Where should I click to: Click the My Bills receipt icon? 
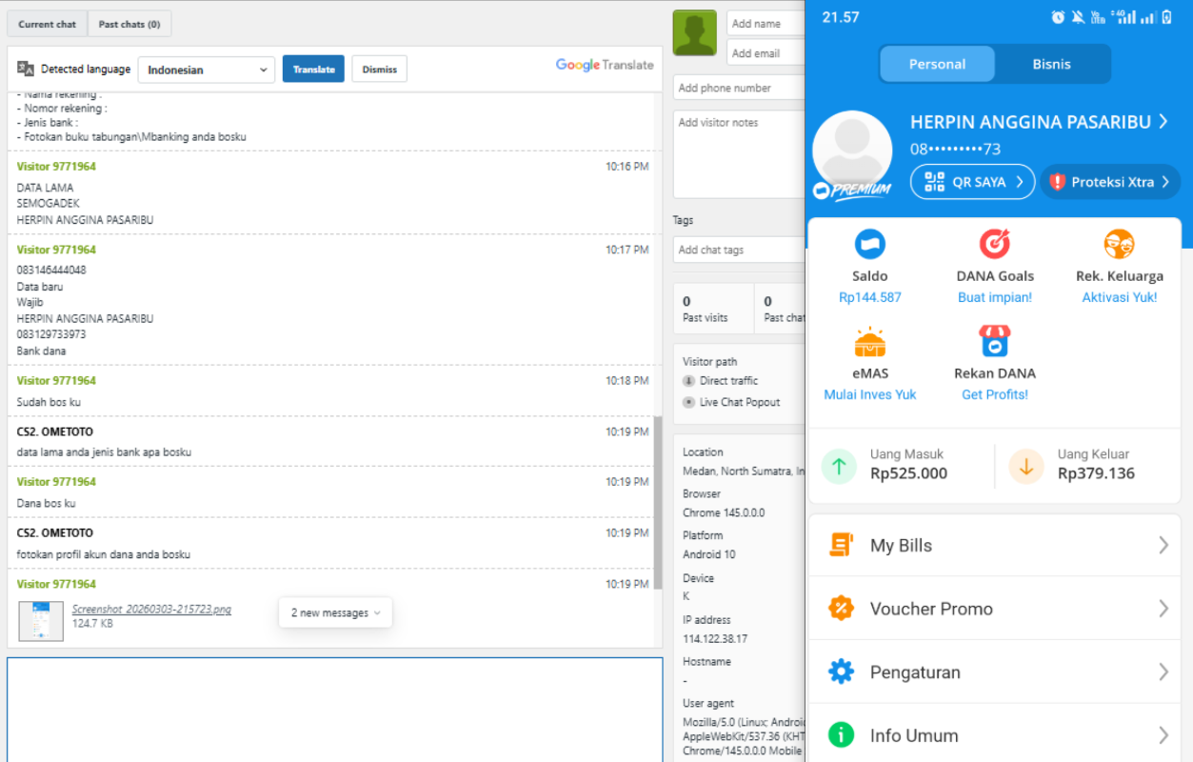point(841,545)
